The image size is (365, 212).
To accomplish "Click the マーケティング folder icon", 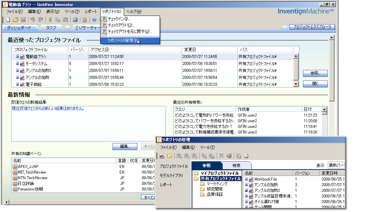I will point(202,184).
